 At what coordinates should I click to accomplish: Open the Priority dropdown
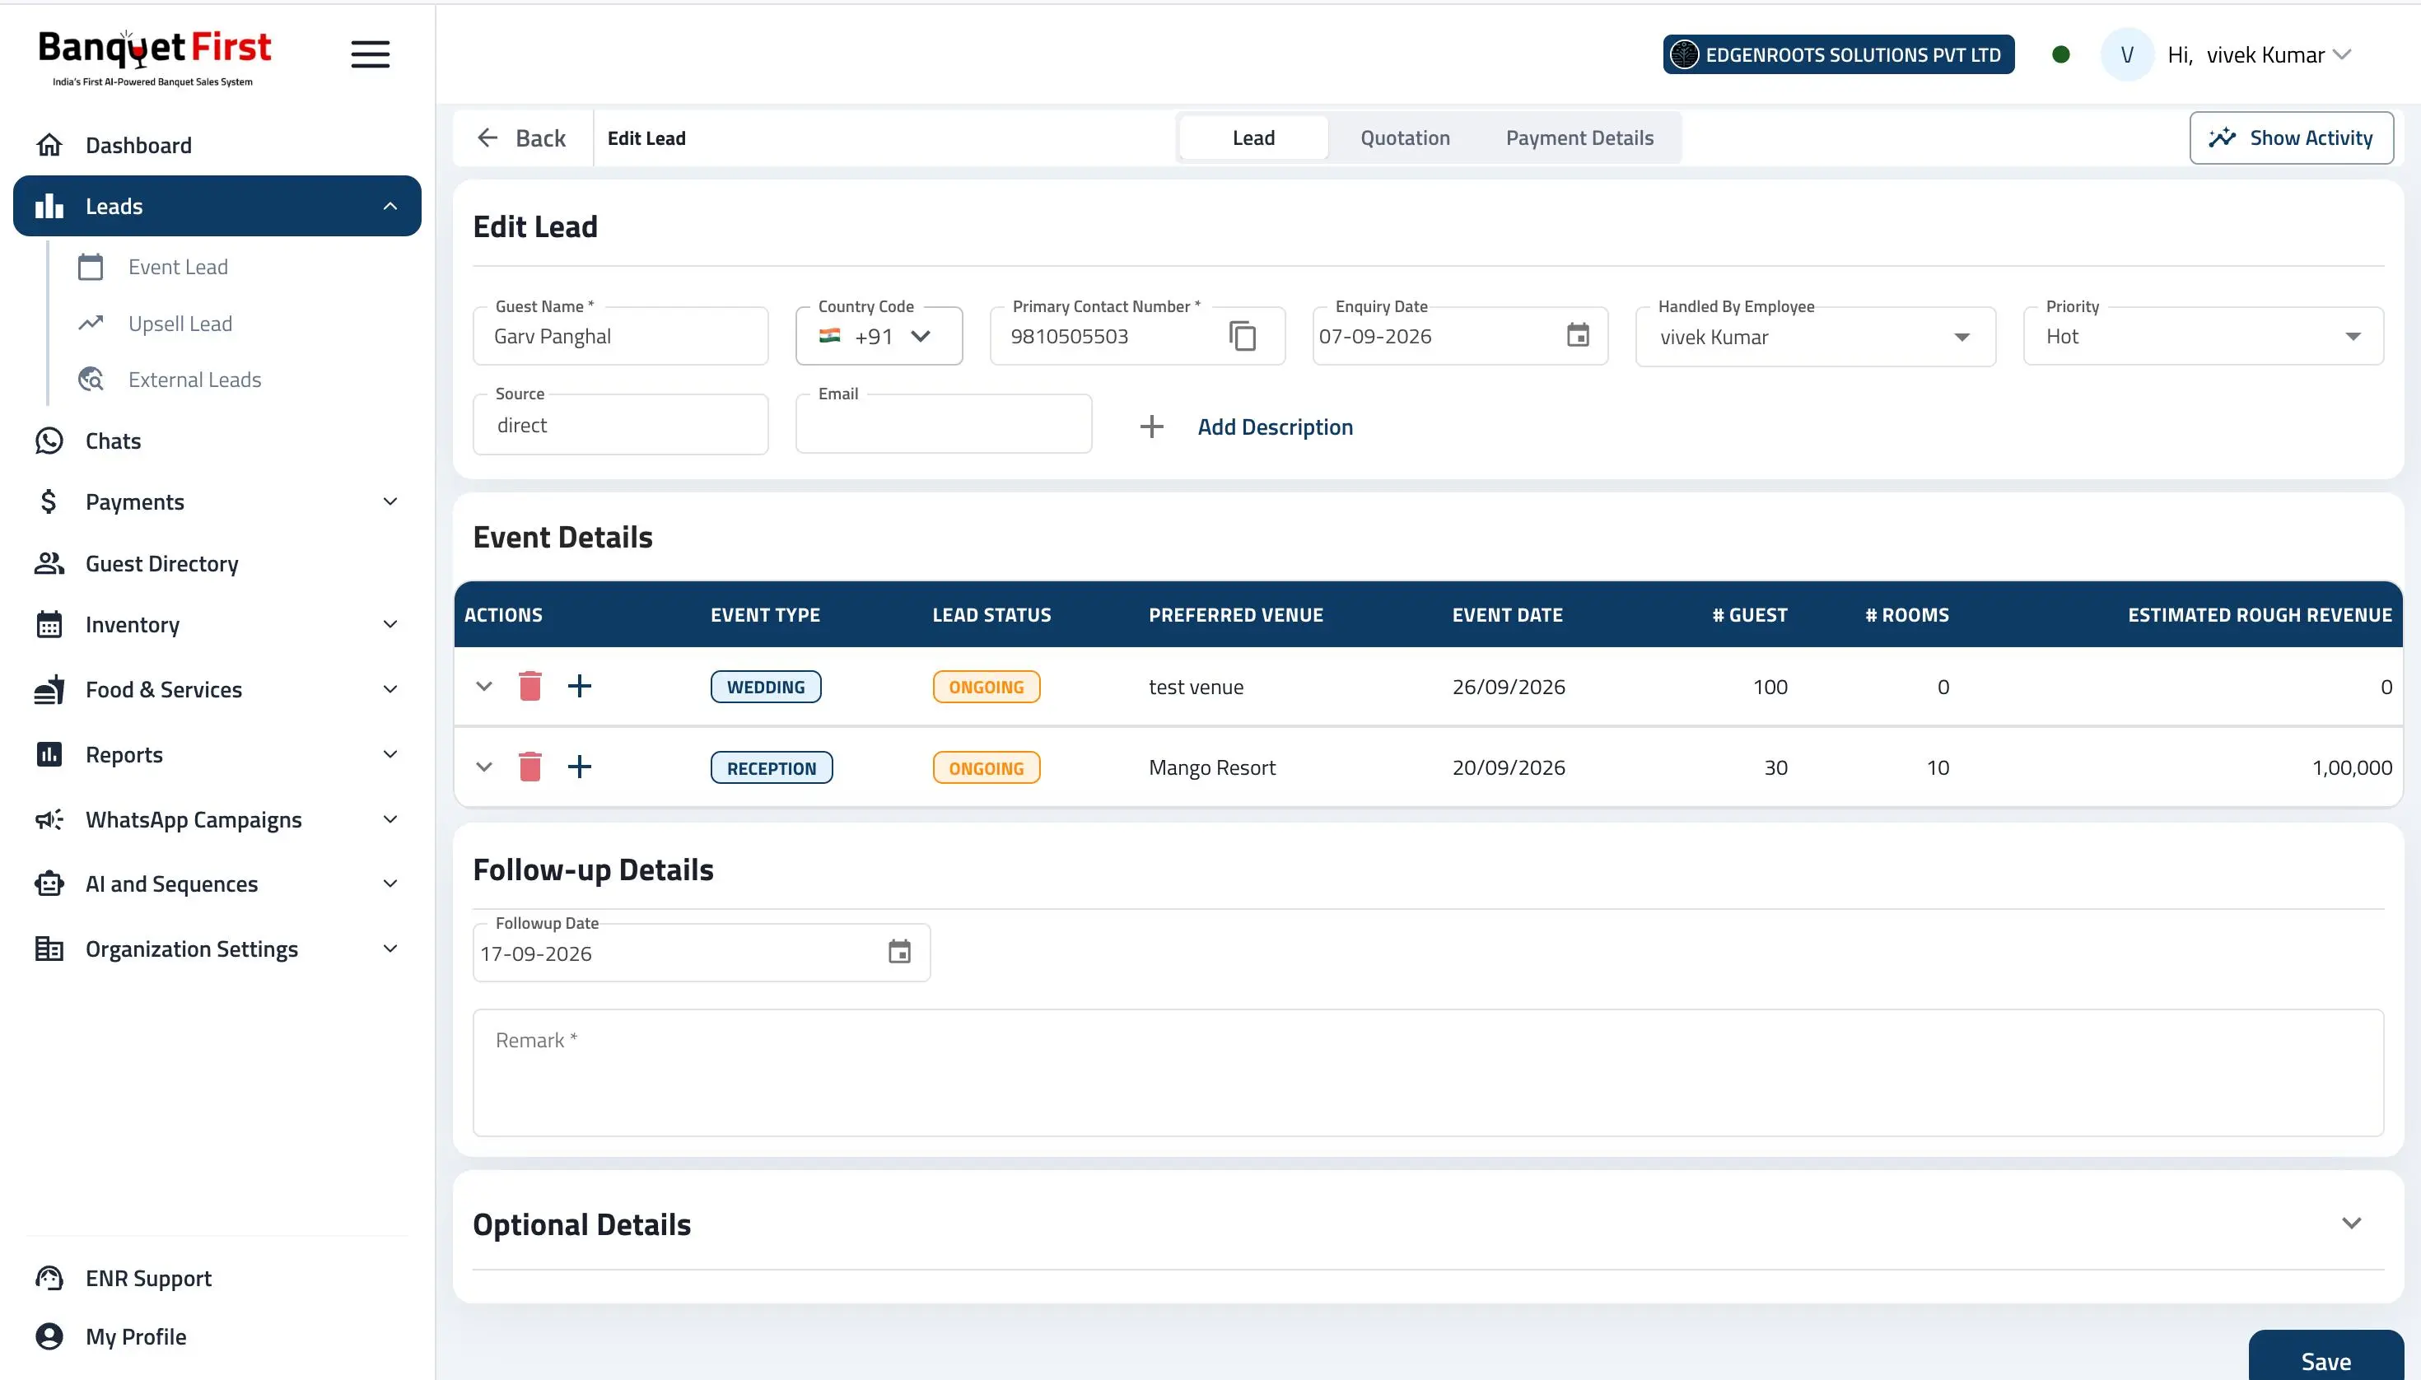[x=2203, y=337]
